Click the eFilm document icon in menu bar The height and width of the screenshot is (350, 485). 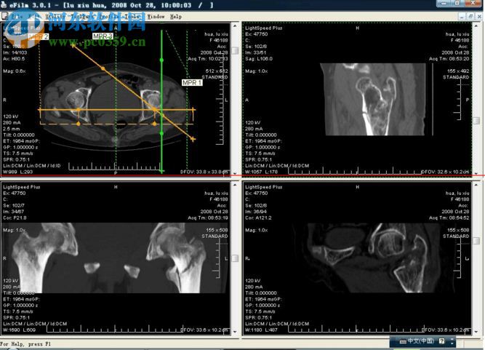[4, 16]
